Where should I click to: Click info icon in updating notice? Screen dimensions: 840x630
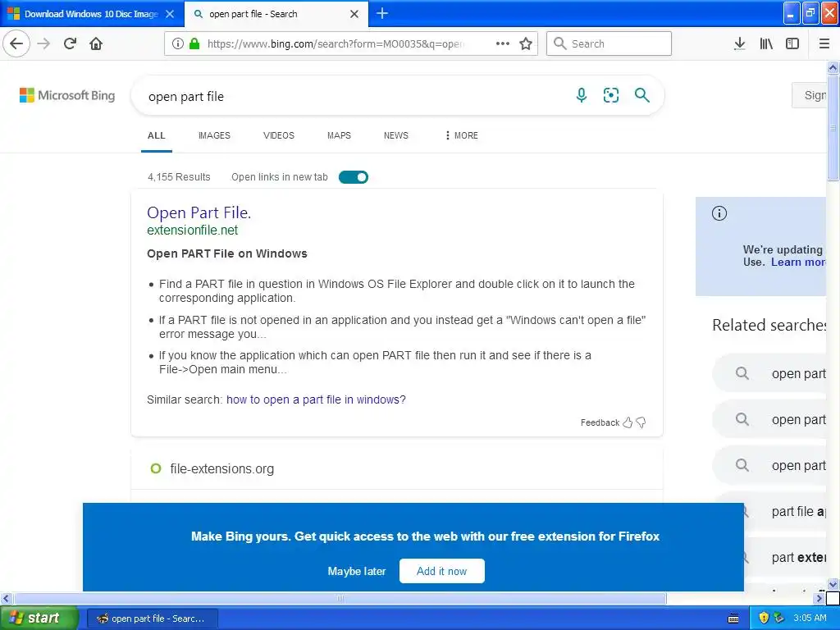pos(719,213)
